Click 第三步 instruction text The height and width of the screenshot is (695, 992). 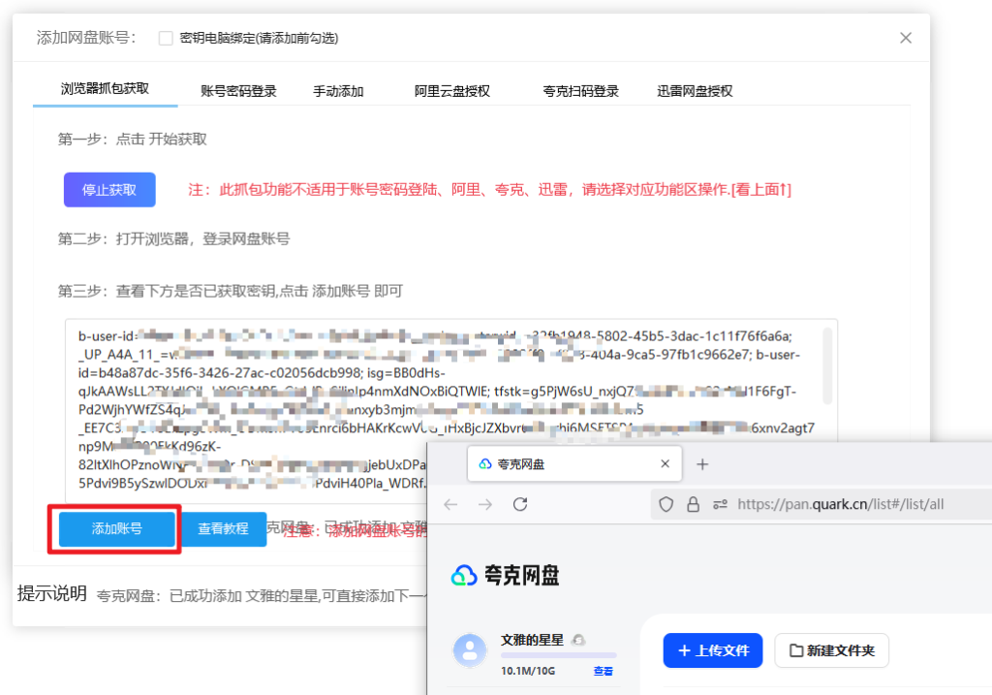click(231, 291)
